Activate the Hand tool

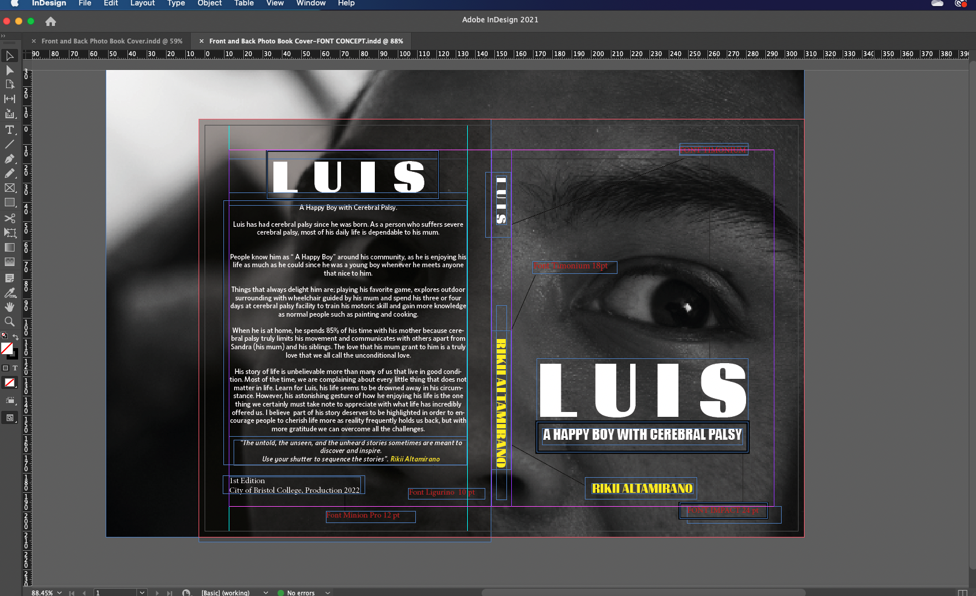coord(10,307)
